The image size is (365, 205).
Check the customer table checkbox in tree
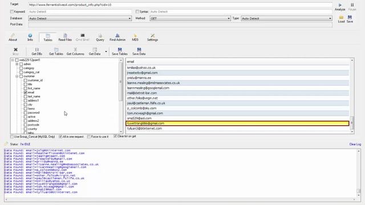coord(21,76)
